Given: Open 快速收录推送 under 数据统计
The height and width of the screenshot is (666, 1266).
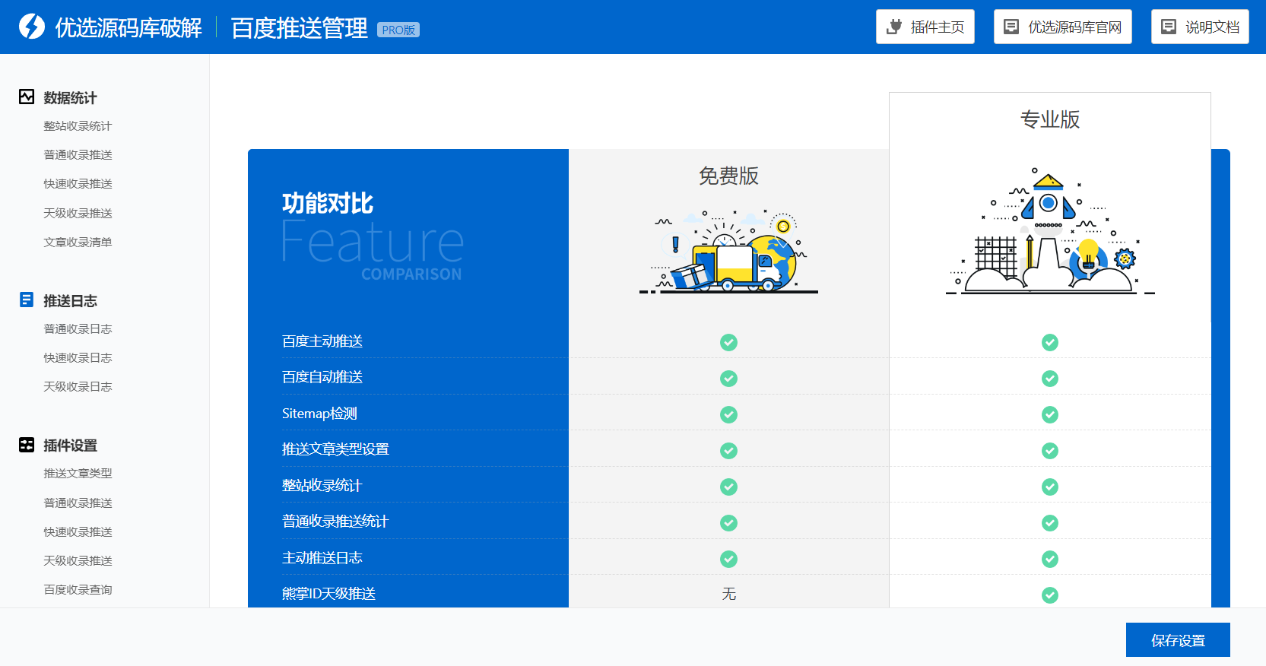Looking at the screenshot, I should (x=78, y=184).
